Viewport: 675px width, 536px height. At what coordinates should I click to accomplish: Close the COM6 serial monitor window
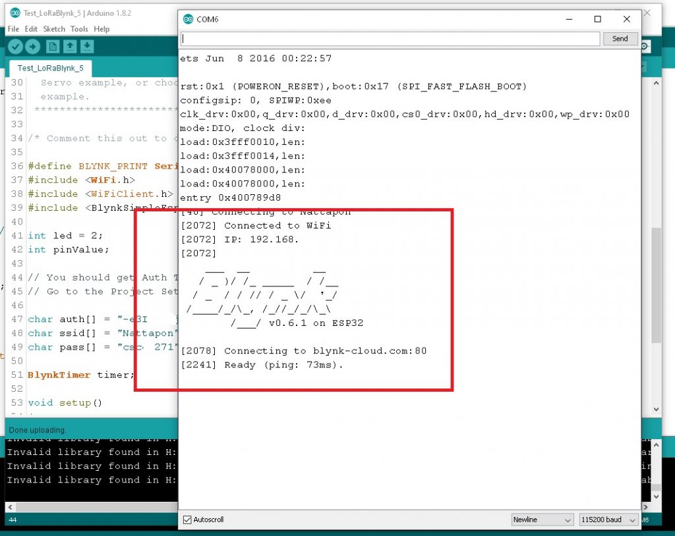coord(627,19)
